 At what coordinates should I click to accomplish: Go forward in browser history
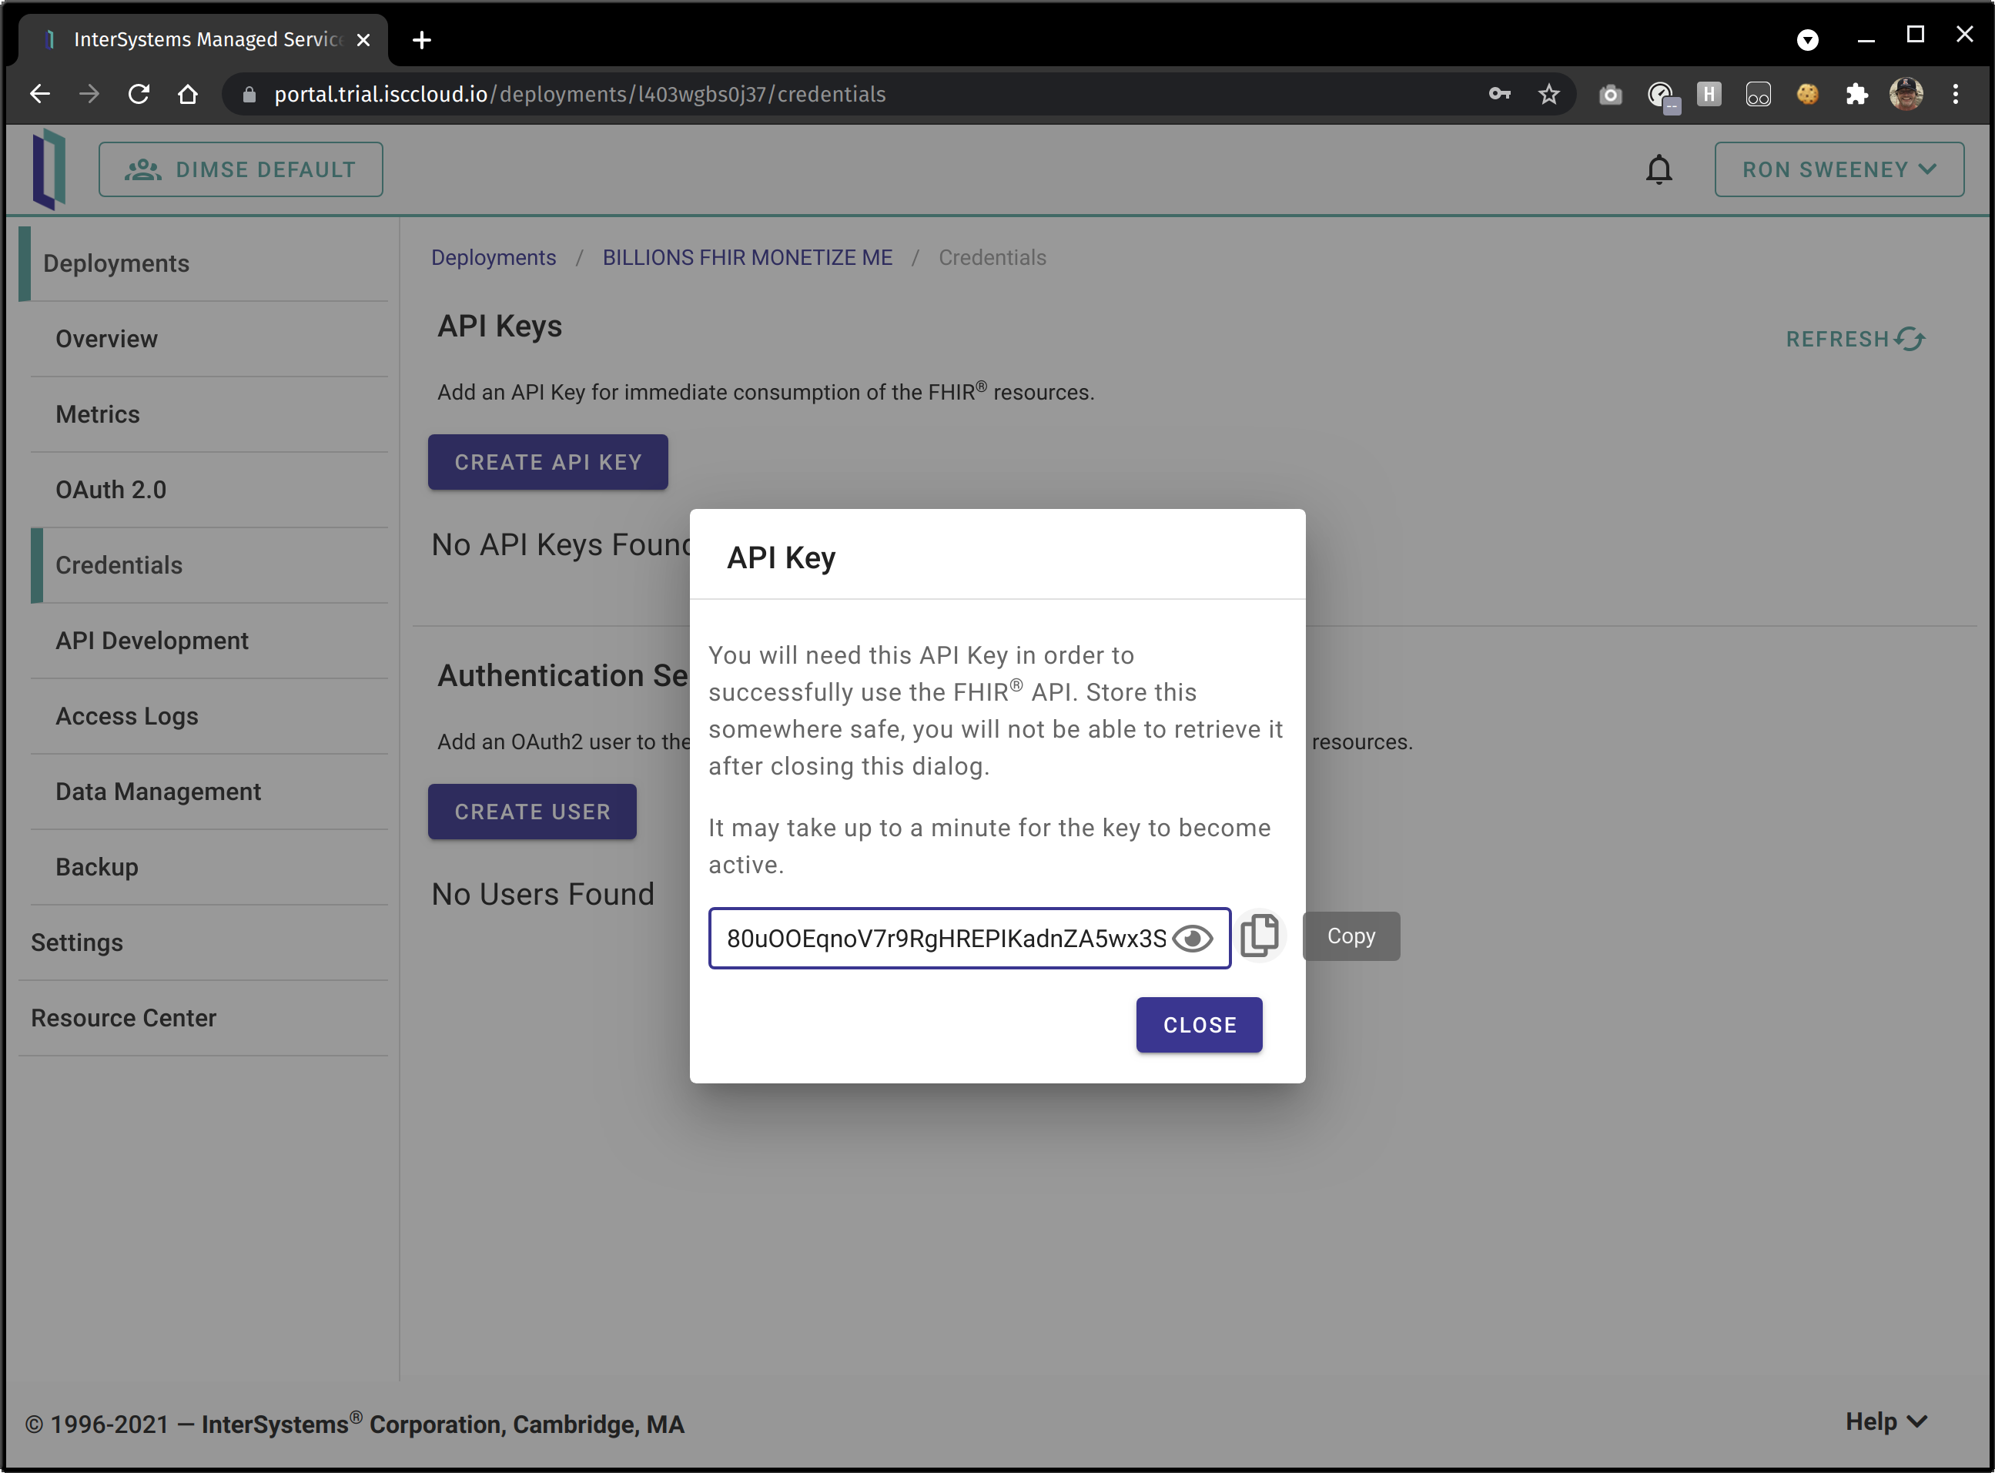tap(89, 94)
